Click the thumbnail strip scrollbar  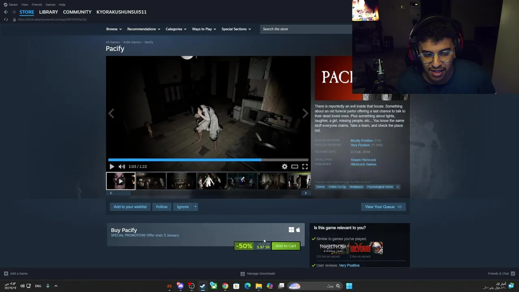(x=208, y=193)
